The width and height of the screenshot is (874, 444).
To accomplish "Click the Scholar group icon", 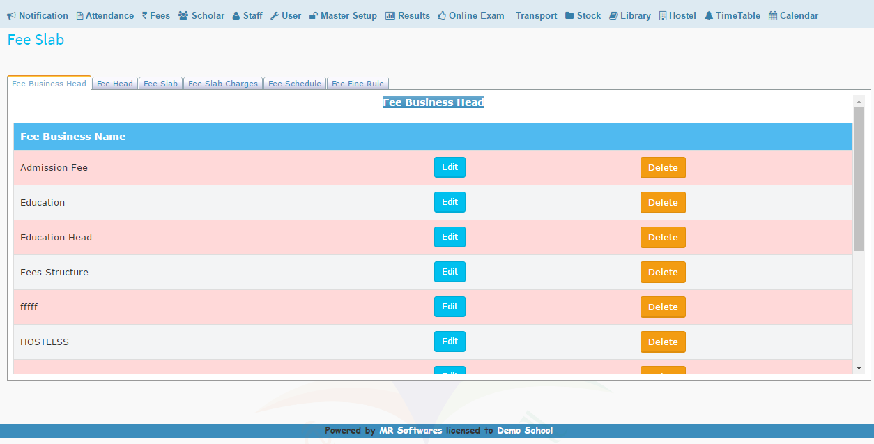I will [x=183, y=16].
